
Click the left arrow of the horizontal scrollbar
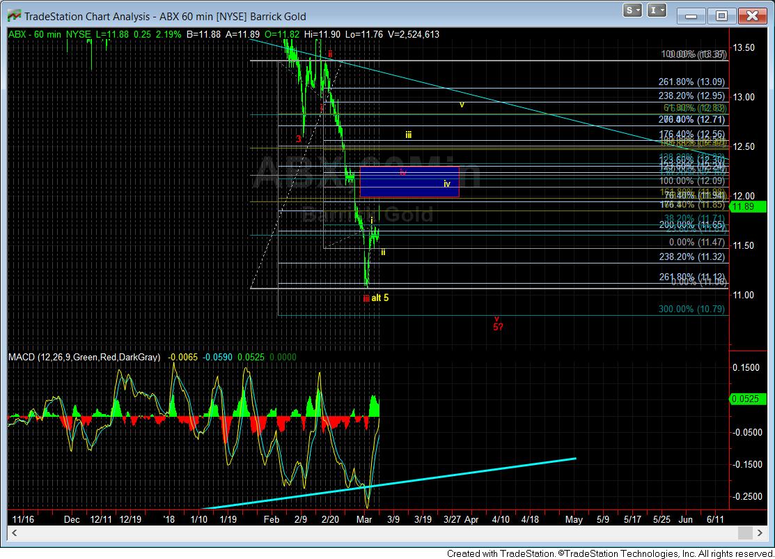pos(15,533)
